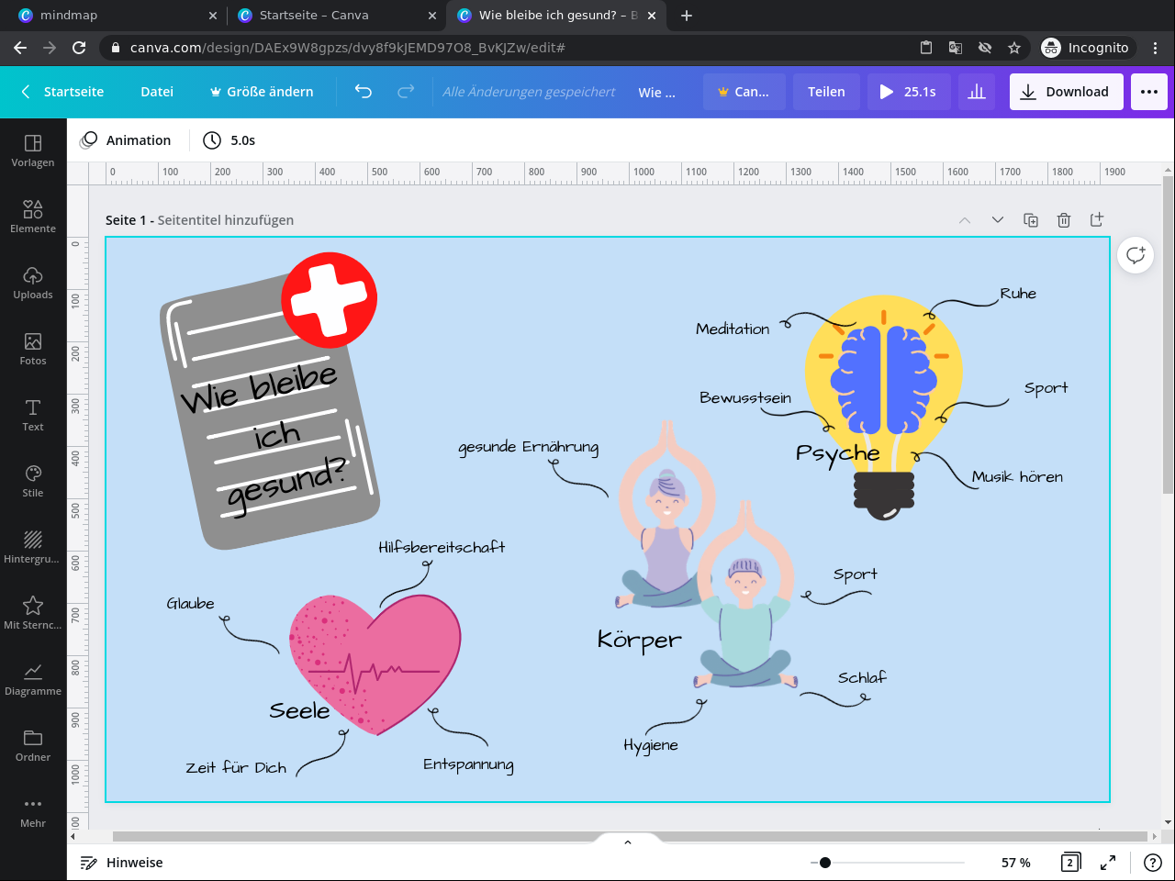This screenshot has width=1175, height=881.
Task: Expand the pages drawer at bottom
Action: point(628,842)
